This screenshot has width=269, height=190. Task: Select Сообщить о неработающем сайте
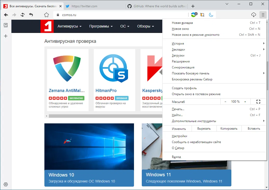pos(214,142)
